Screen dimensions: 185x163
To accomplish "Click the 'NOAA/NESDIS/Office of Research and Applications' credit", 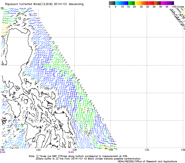I will [x=147, y=161].
